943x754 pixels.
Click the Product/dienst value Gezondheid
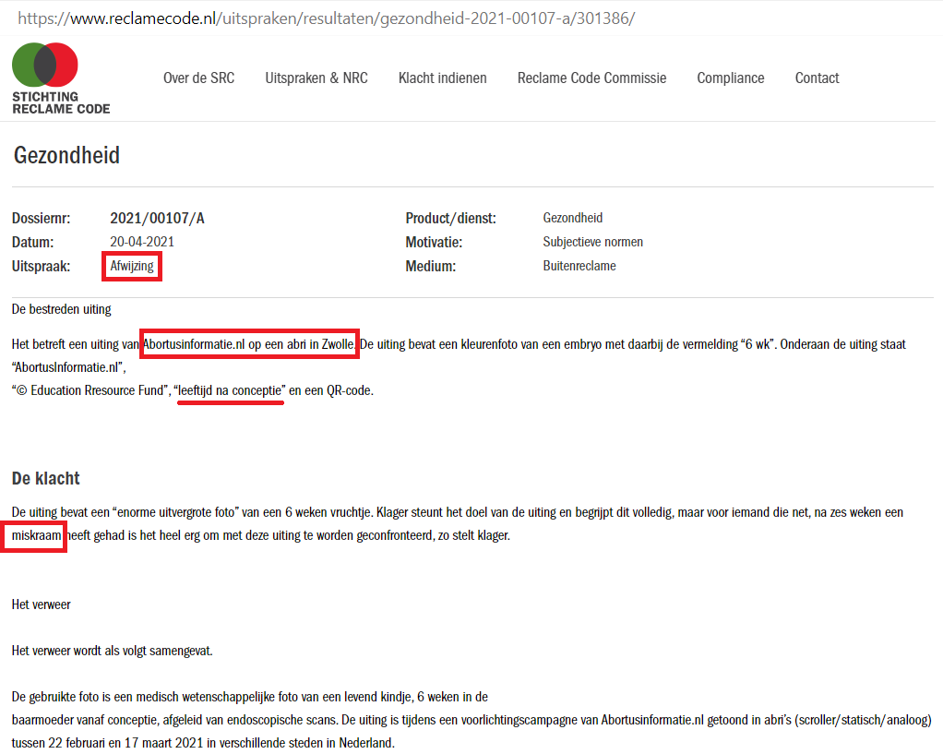point(572,218)
